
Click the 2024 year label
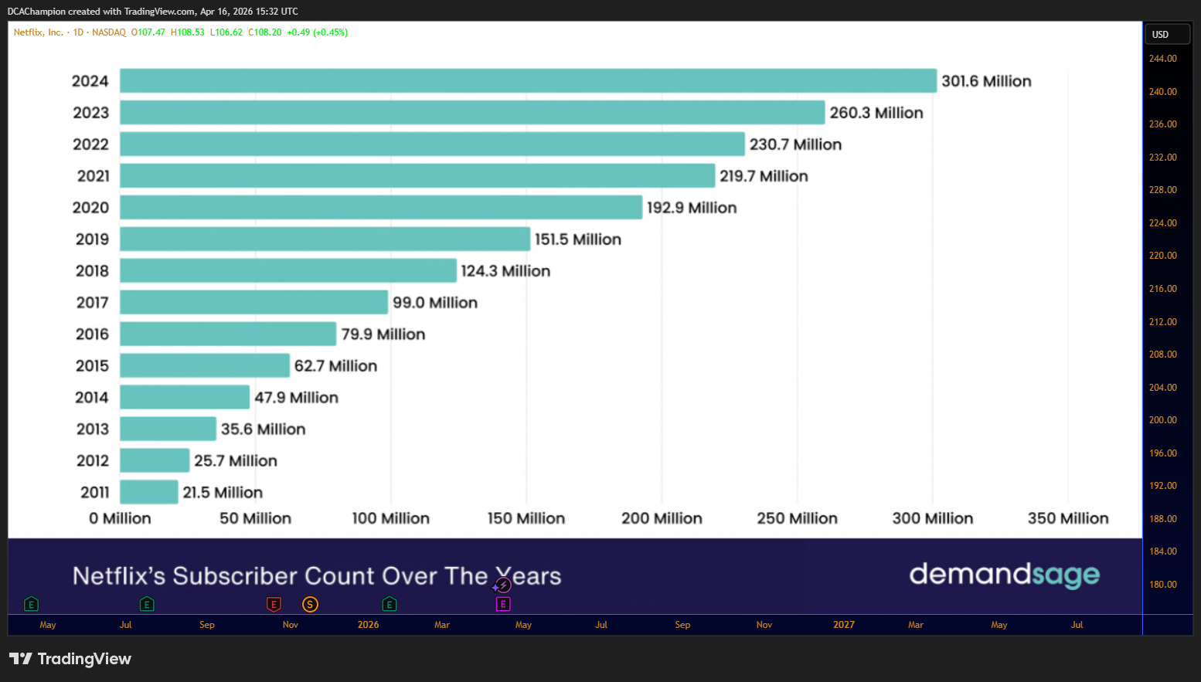point(90,81)
